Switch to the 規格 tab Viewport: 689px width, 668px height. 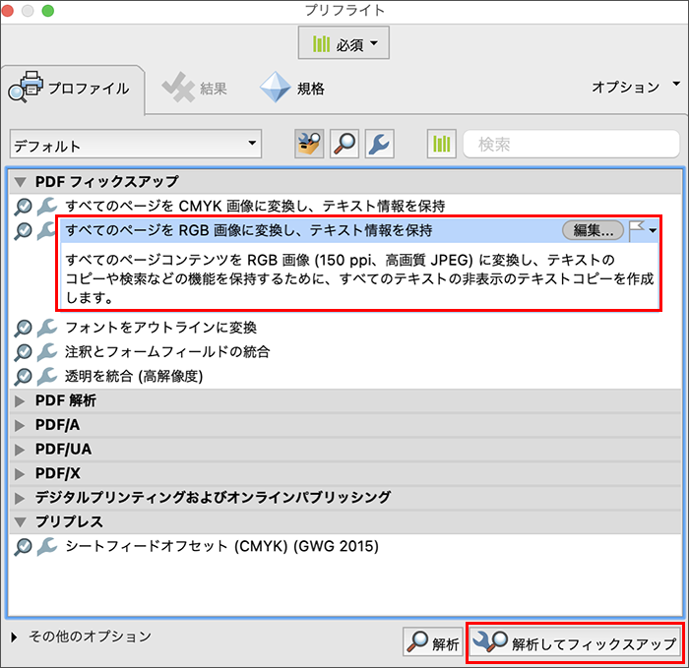[x=292, y=89]
